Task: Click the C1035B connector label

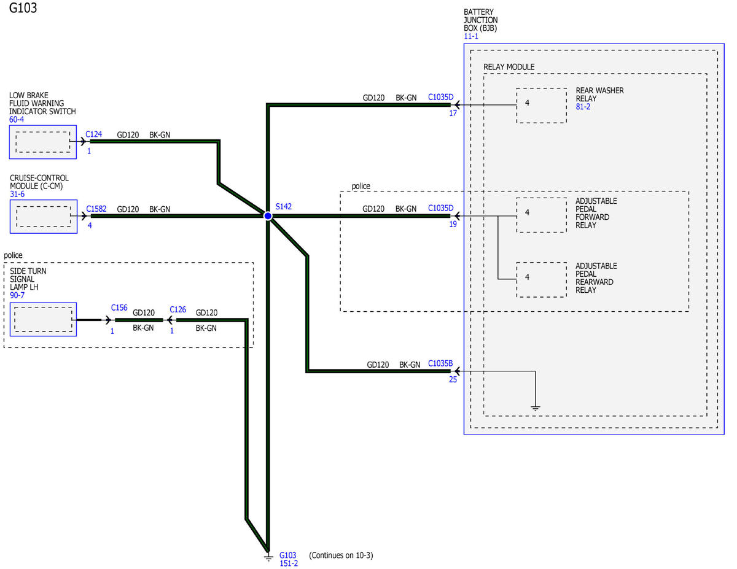Action: tap(440, 363)
